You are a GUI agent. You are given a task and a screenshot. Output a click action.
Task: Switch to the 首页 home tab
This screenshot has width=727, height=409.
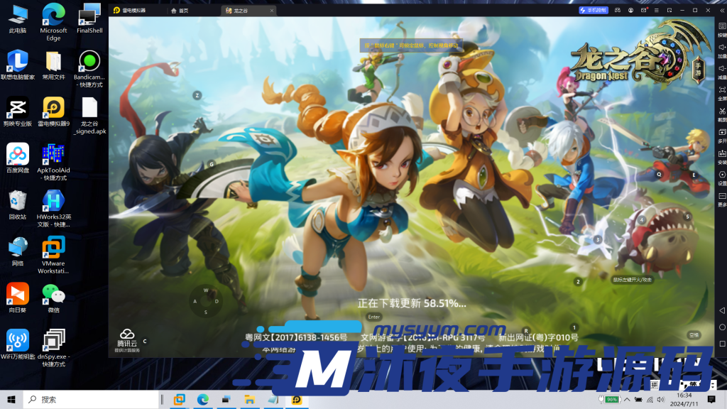(183, 11)
